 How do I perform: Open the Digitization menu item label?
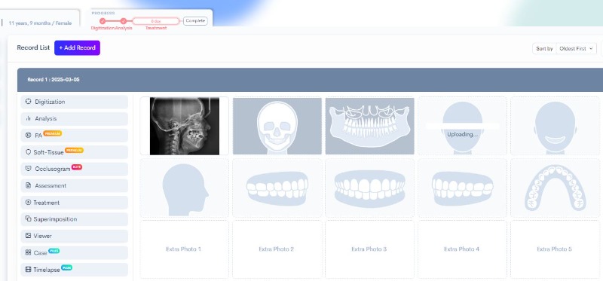click(x=50, y=102)
